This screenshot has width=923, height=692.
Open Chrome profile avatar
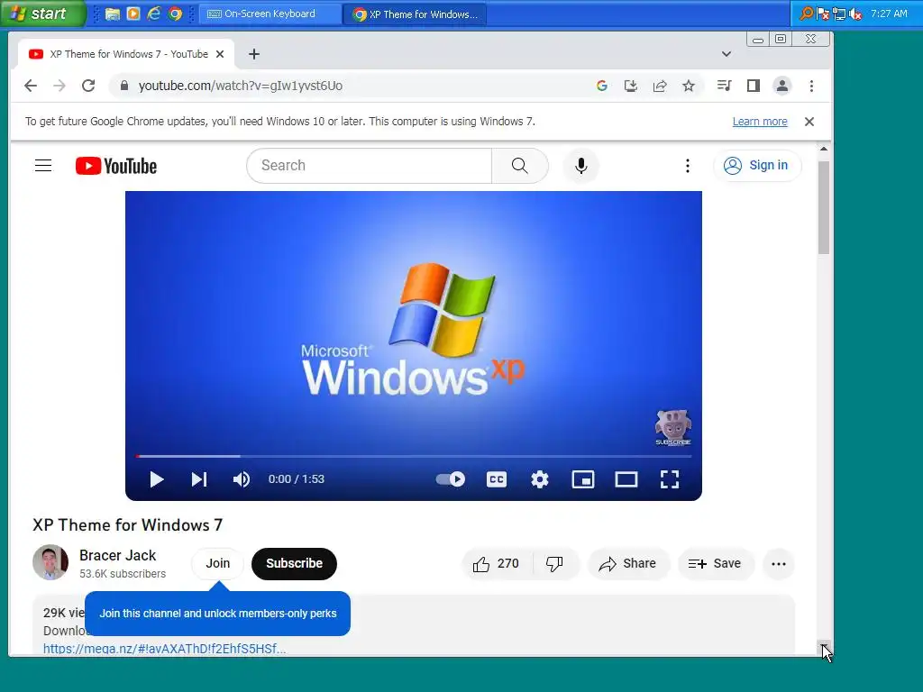click(x=781, y=86)
